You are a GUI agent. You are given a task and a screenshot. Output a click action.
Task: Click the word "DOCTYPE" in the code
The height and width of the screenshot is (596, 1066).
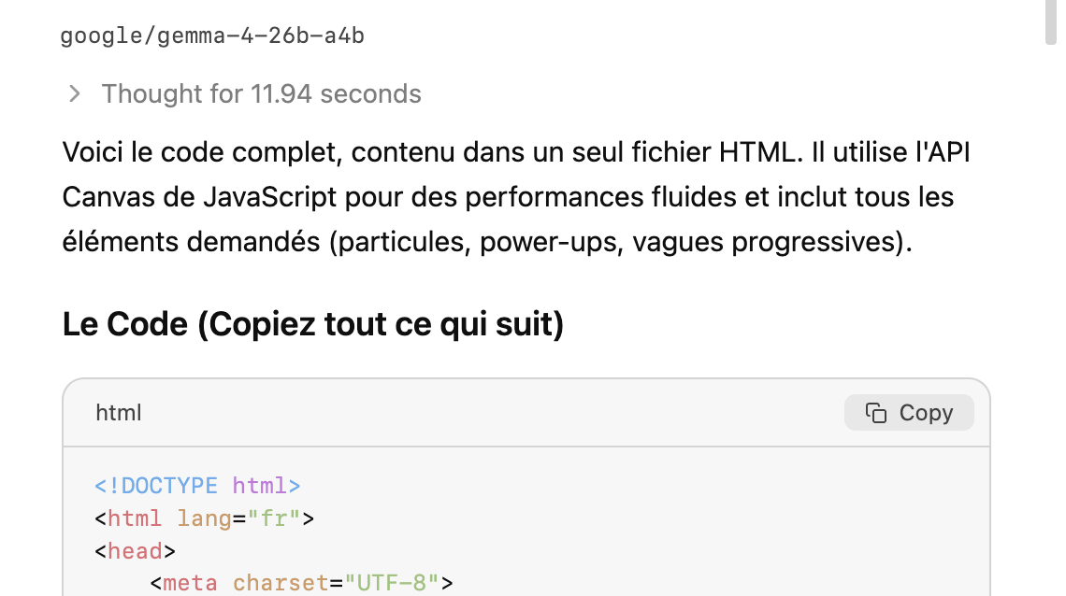pos(169,486)
